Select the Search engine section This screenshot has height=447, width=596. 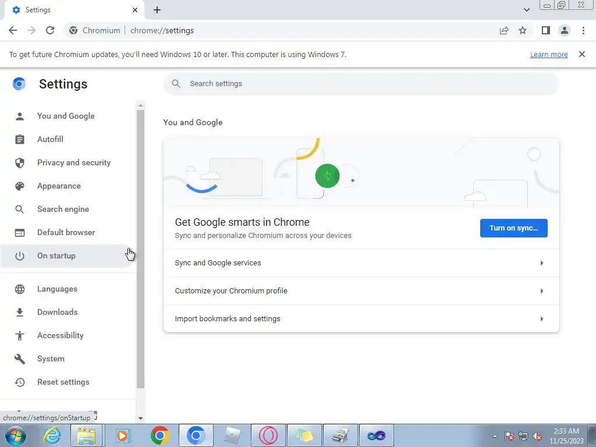pos(68,209)
